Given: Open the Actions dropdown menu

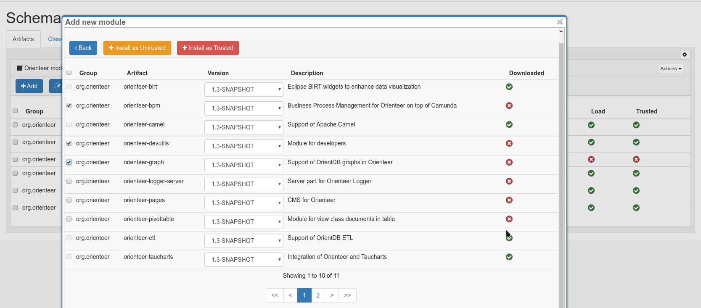Looking at the screenshot, I should pos(671,68).
